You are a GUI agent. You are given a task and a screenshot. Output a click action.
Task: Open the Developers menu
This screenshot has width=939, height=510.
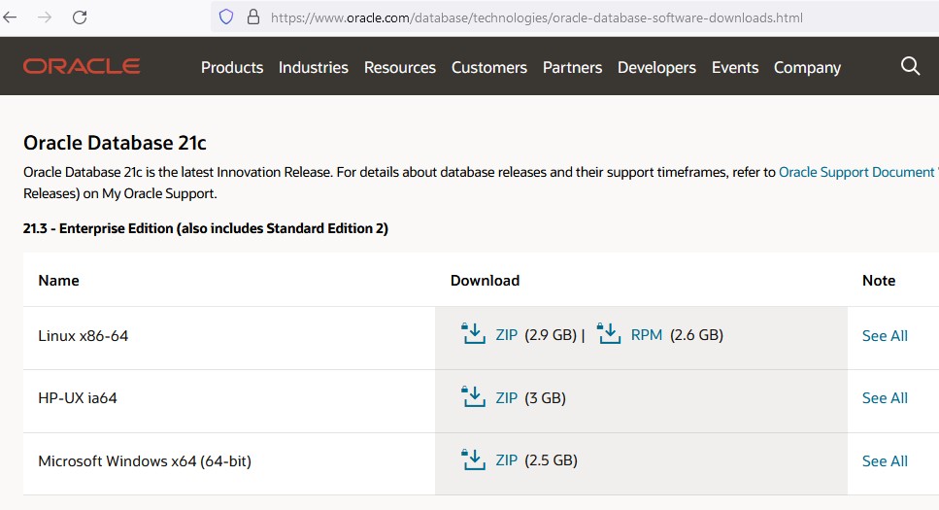point(657,68)
